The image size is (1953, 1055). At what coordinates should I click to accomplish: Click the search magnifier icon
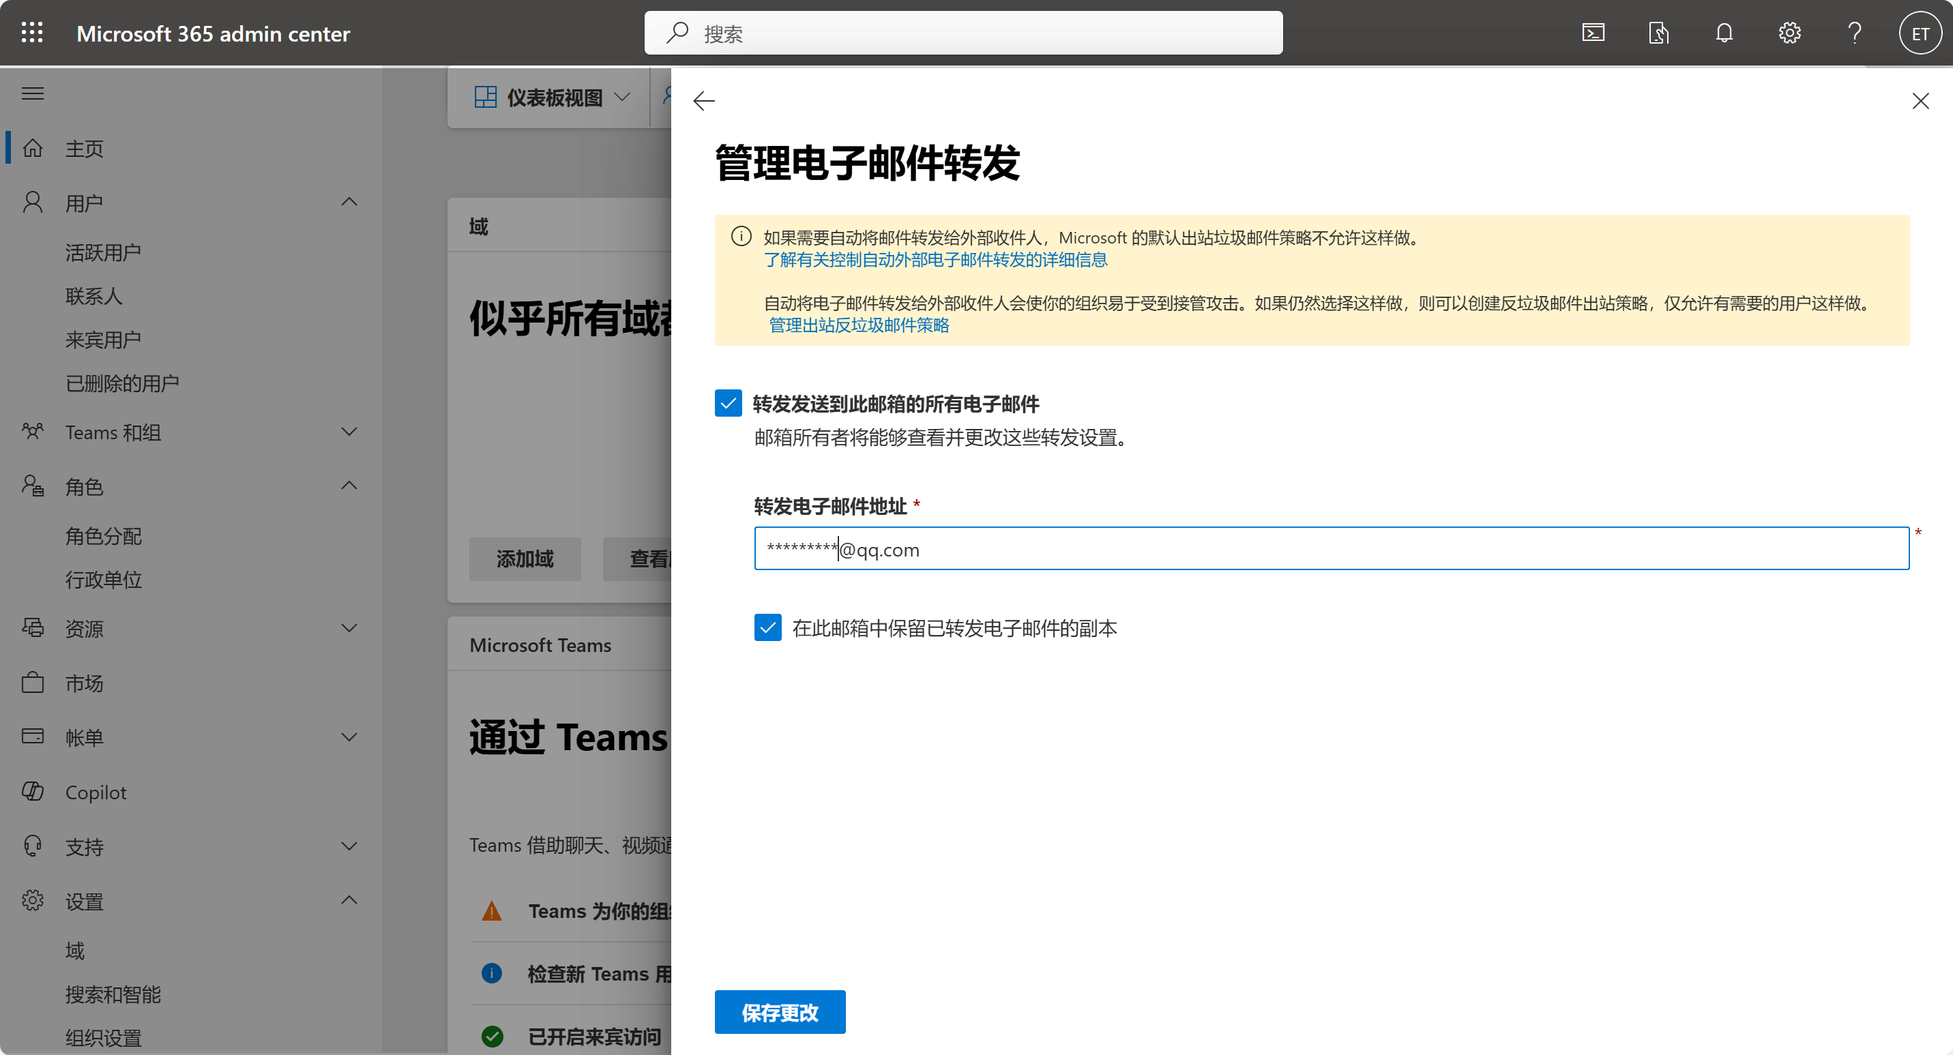(x=677, y=33)
